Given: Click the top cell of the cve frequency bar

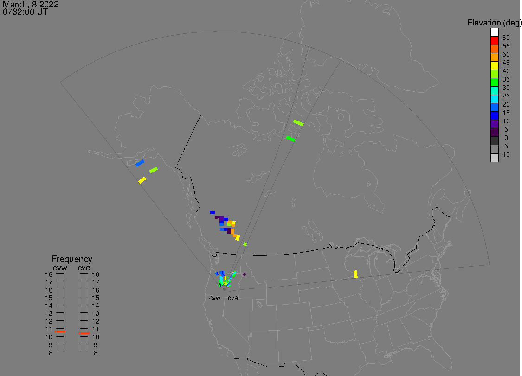Looking at the screenshot, I should [84, 277].
